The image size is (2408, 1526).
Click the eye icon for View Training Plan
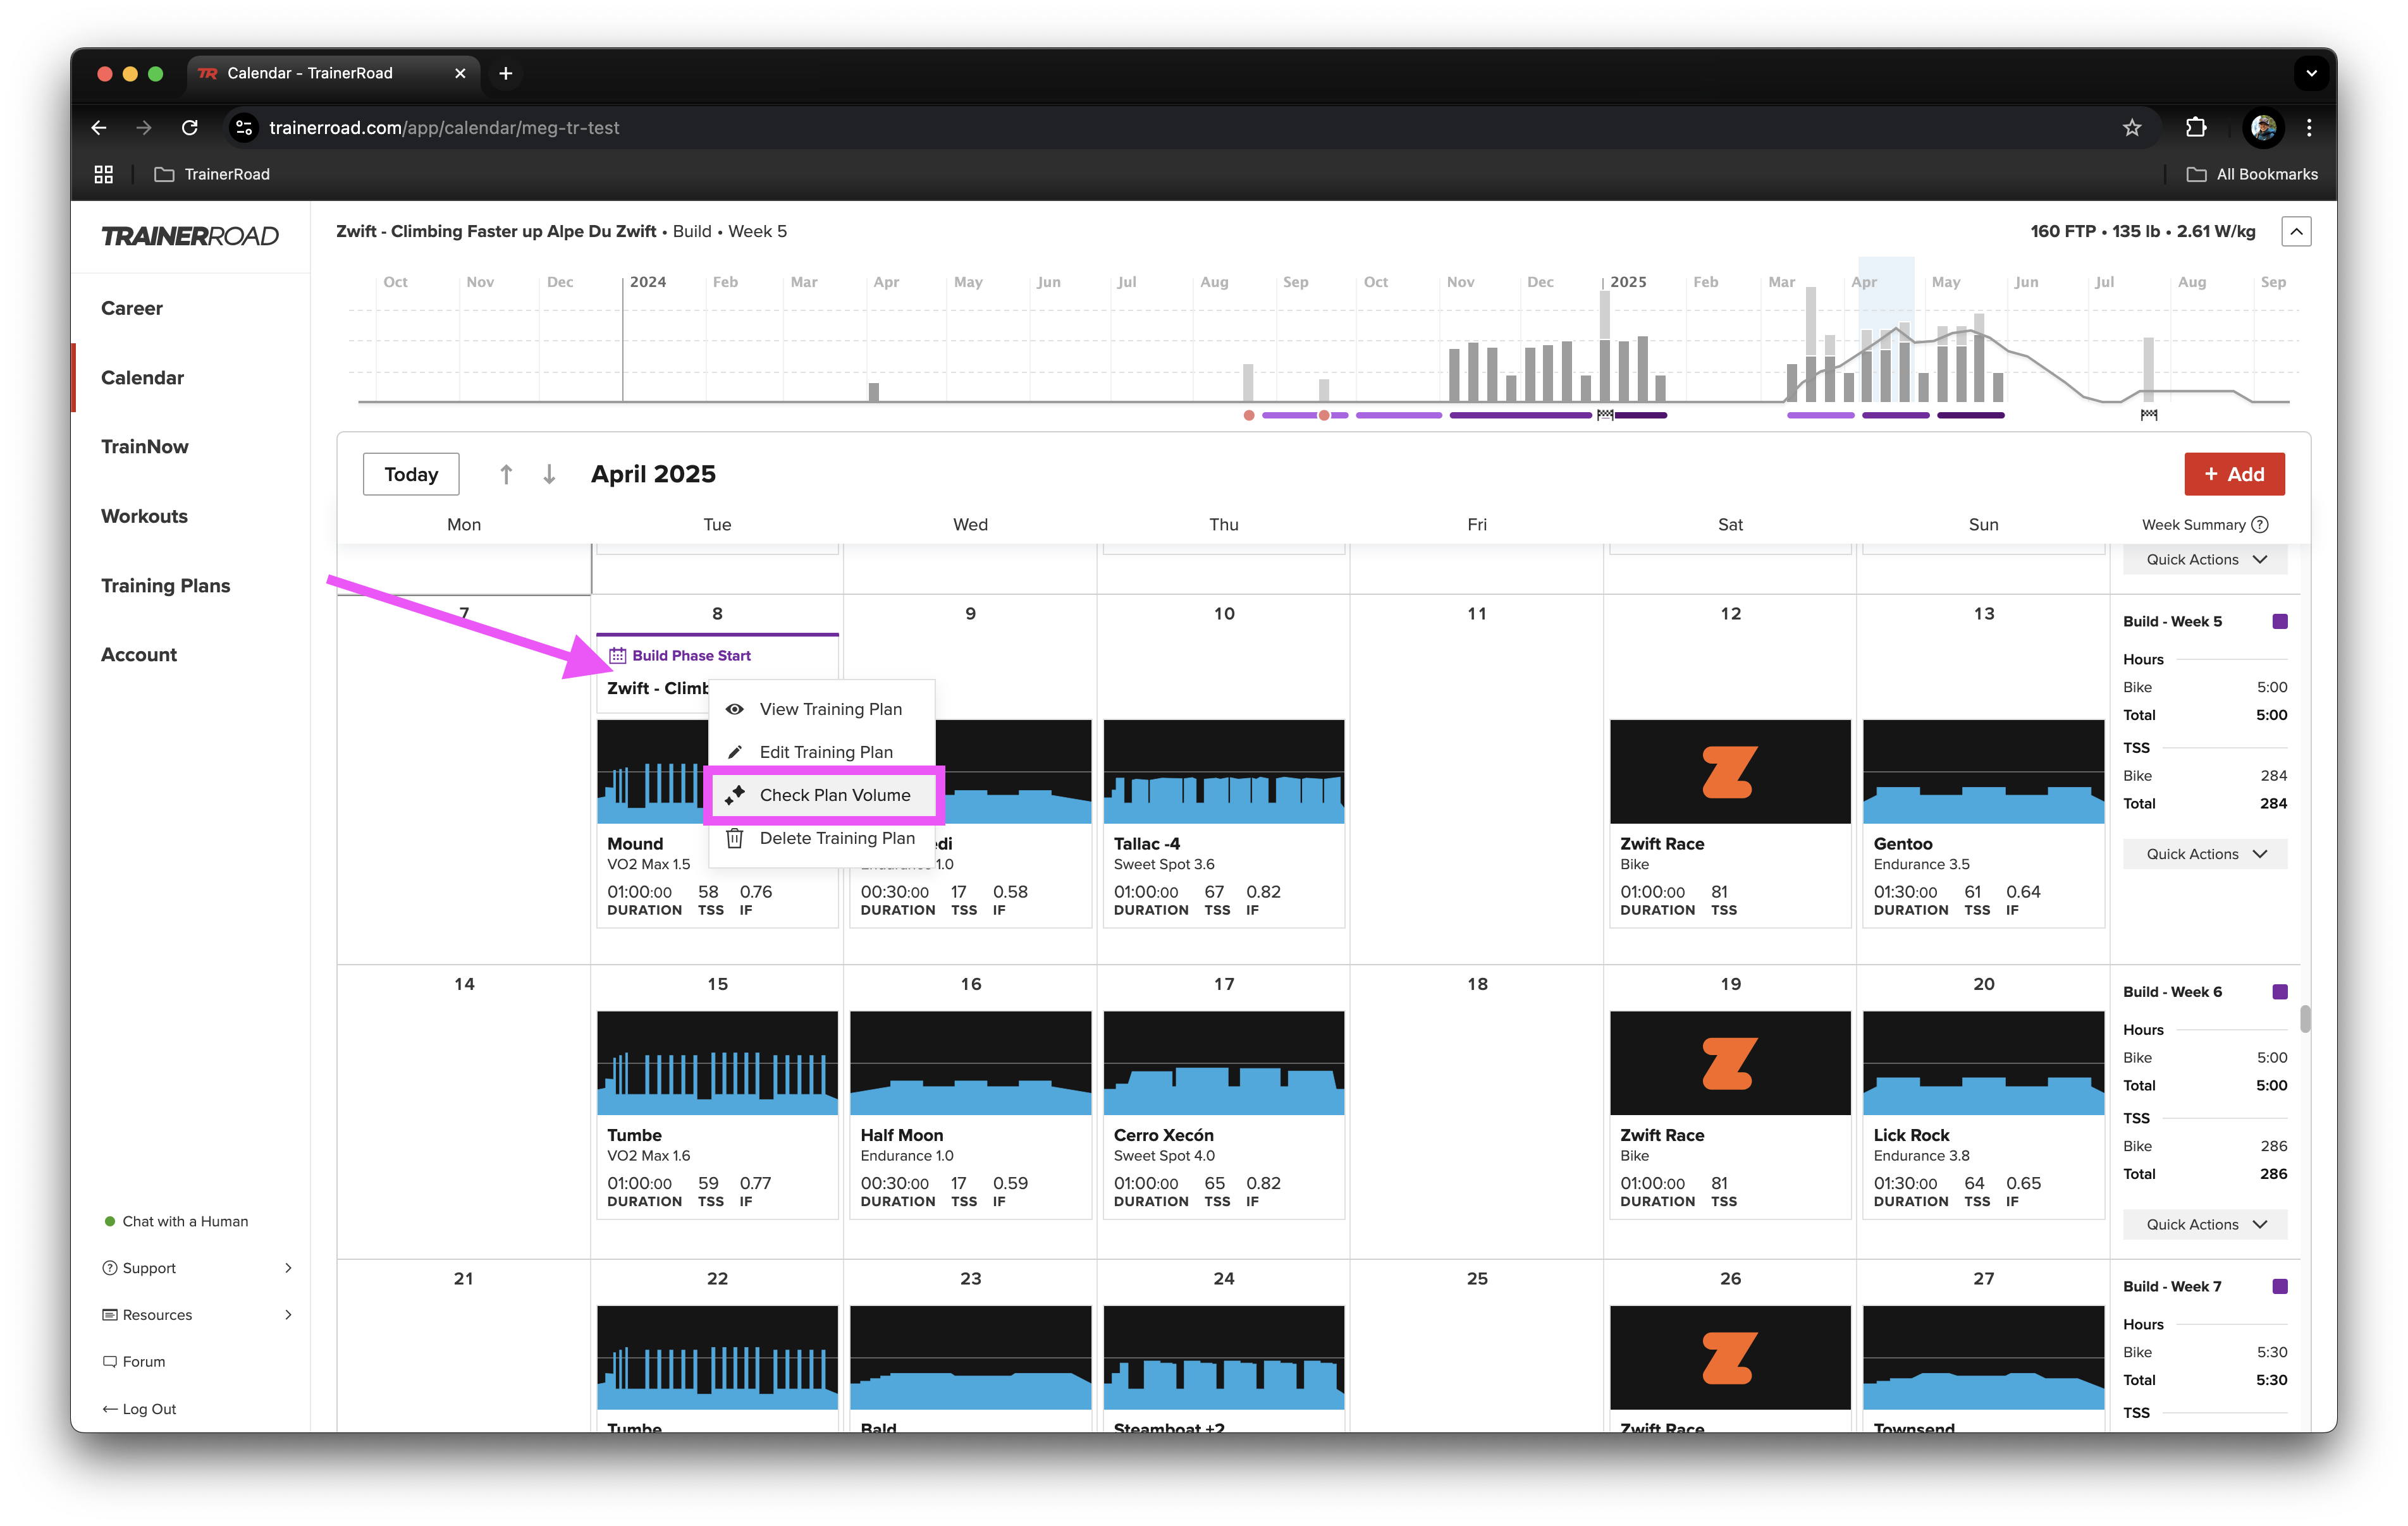[x=735, y=709]
